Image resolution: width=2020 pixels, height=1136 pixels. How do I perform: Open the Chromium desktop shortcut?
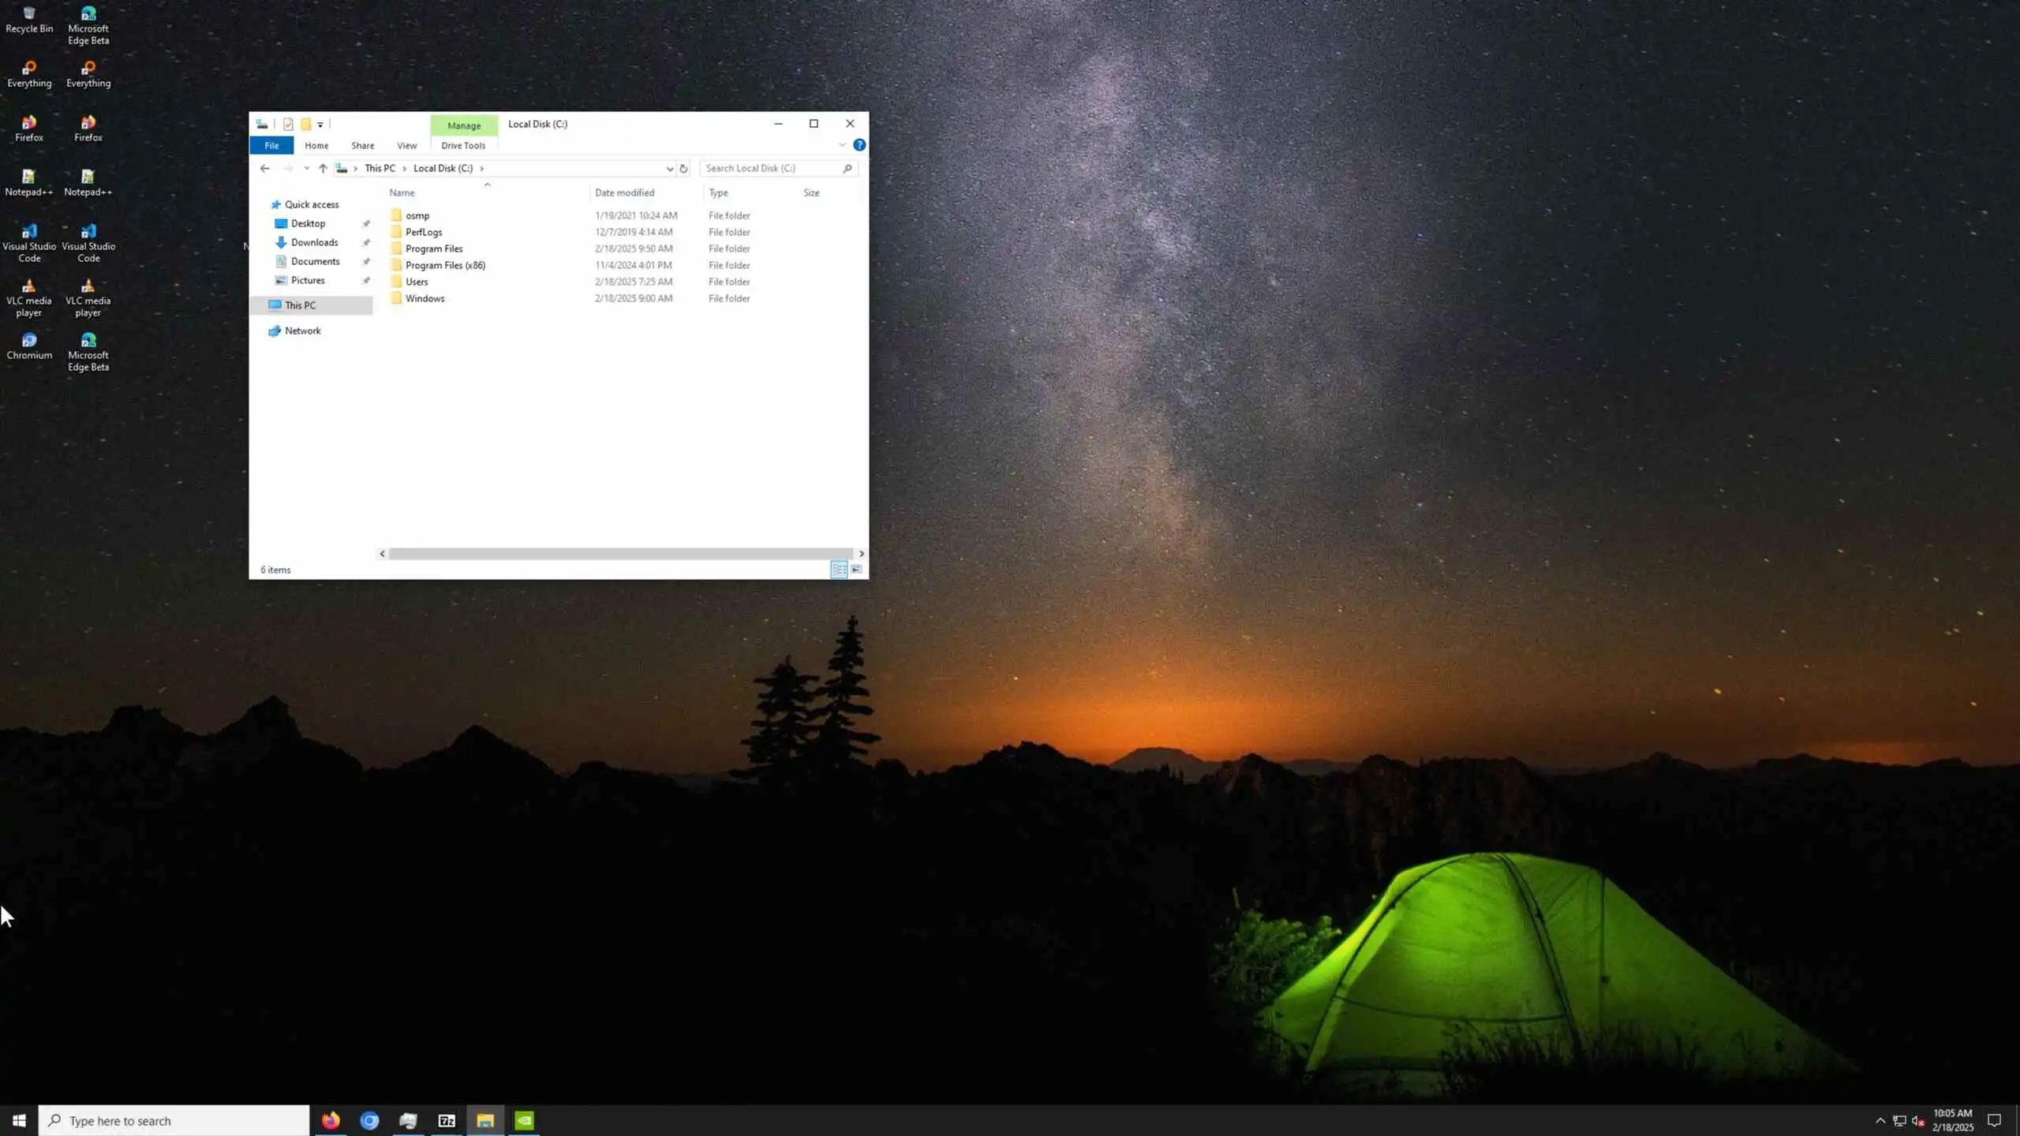pos(29,346)
